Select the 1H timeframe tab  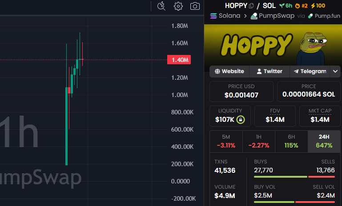[259, 141]
